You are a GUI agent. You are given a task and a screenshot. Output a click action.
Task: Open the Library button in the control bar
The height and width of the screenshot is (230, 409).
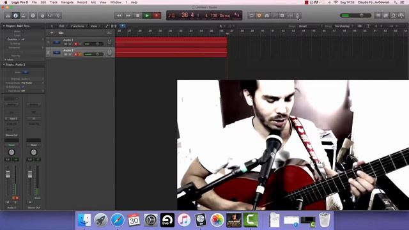pos(8,15)
